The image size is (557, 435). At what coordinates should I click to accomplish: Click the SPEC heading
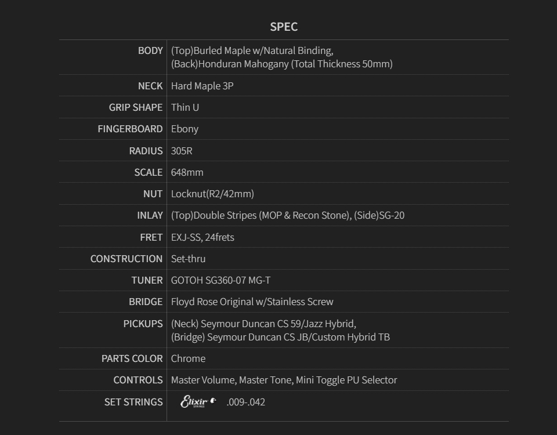284,27
